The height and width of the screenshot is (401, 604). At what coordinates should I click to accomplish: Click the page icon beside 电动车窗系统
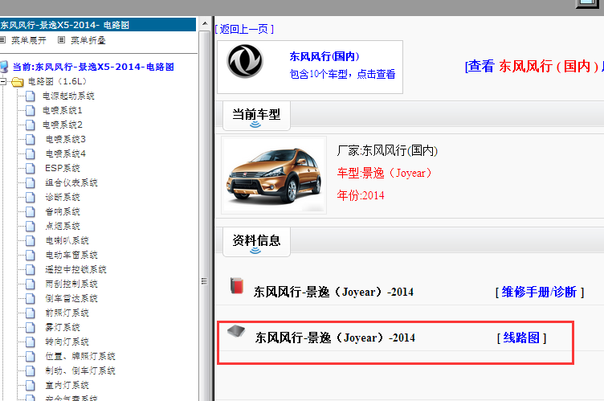(x=31, y=256)
